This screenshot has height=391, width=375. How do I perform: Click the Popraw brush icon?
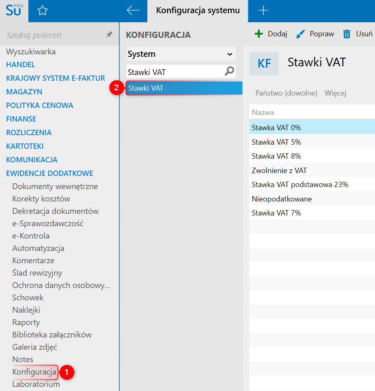tap(301, 34)
